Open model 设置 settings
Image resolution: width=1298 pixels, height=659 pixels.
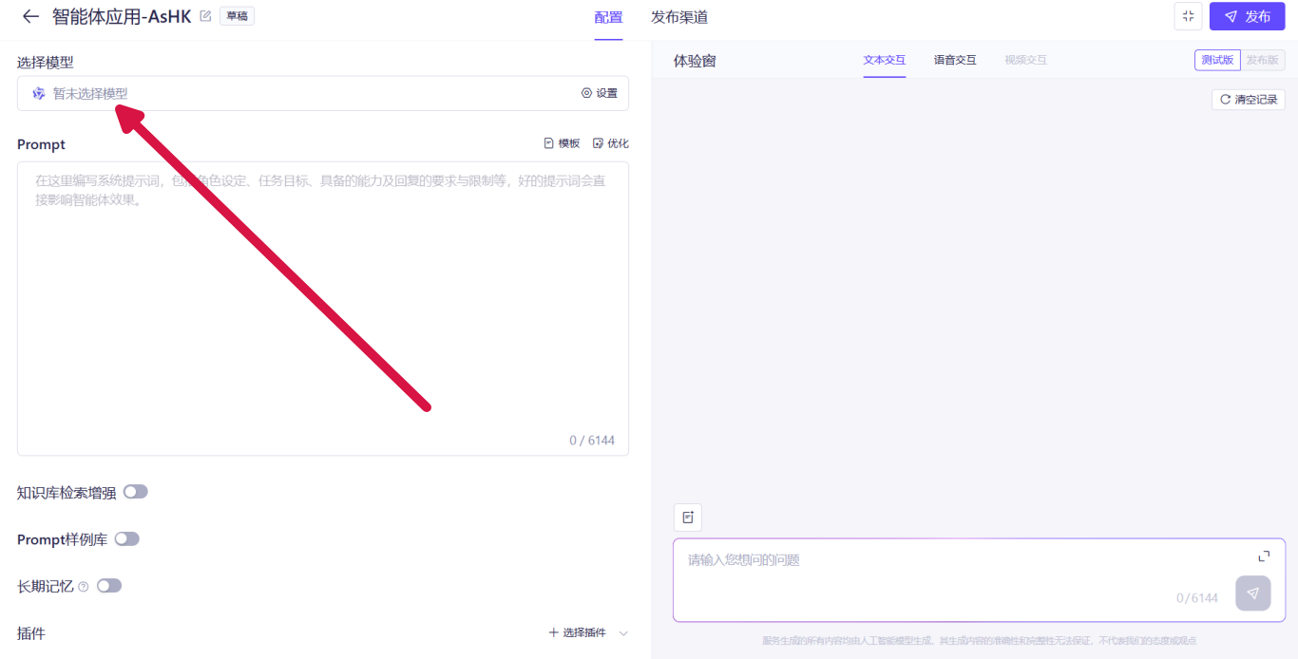click(x=600, y=93)
